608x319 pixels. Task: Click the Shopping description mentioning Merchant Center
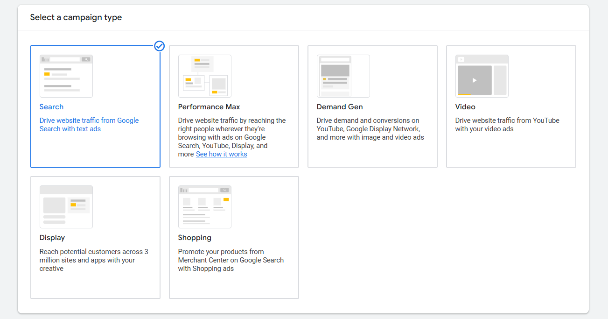click(231, 260)
